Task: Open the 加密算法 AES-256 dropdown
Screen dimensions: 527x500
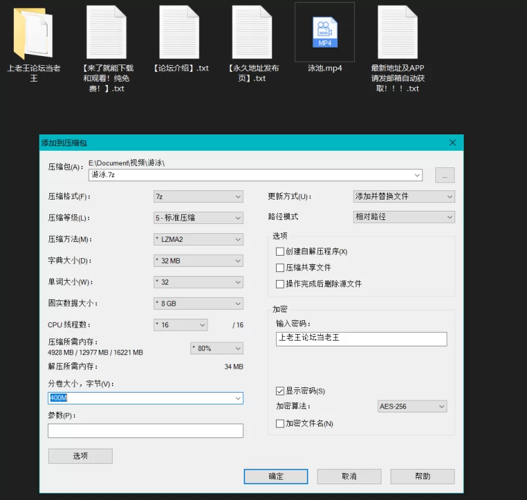Action: point(412,407)
